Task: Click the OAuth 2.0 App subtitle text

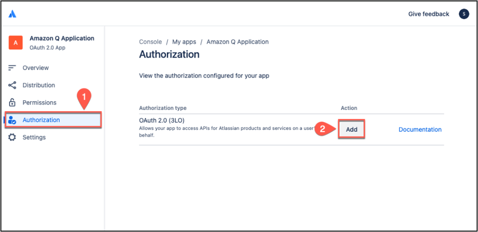Action: [47, 48]
